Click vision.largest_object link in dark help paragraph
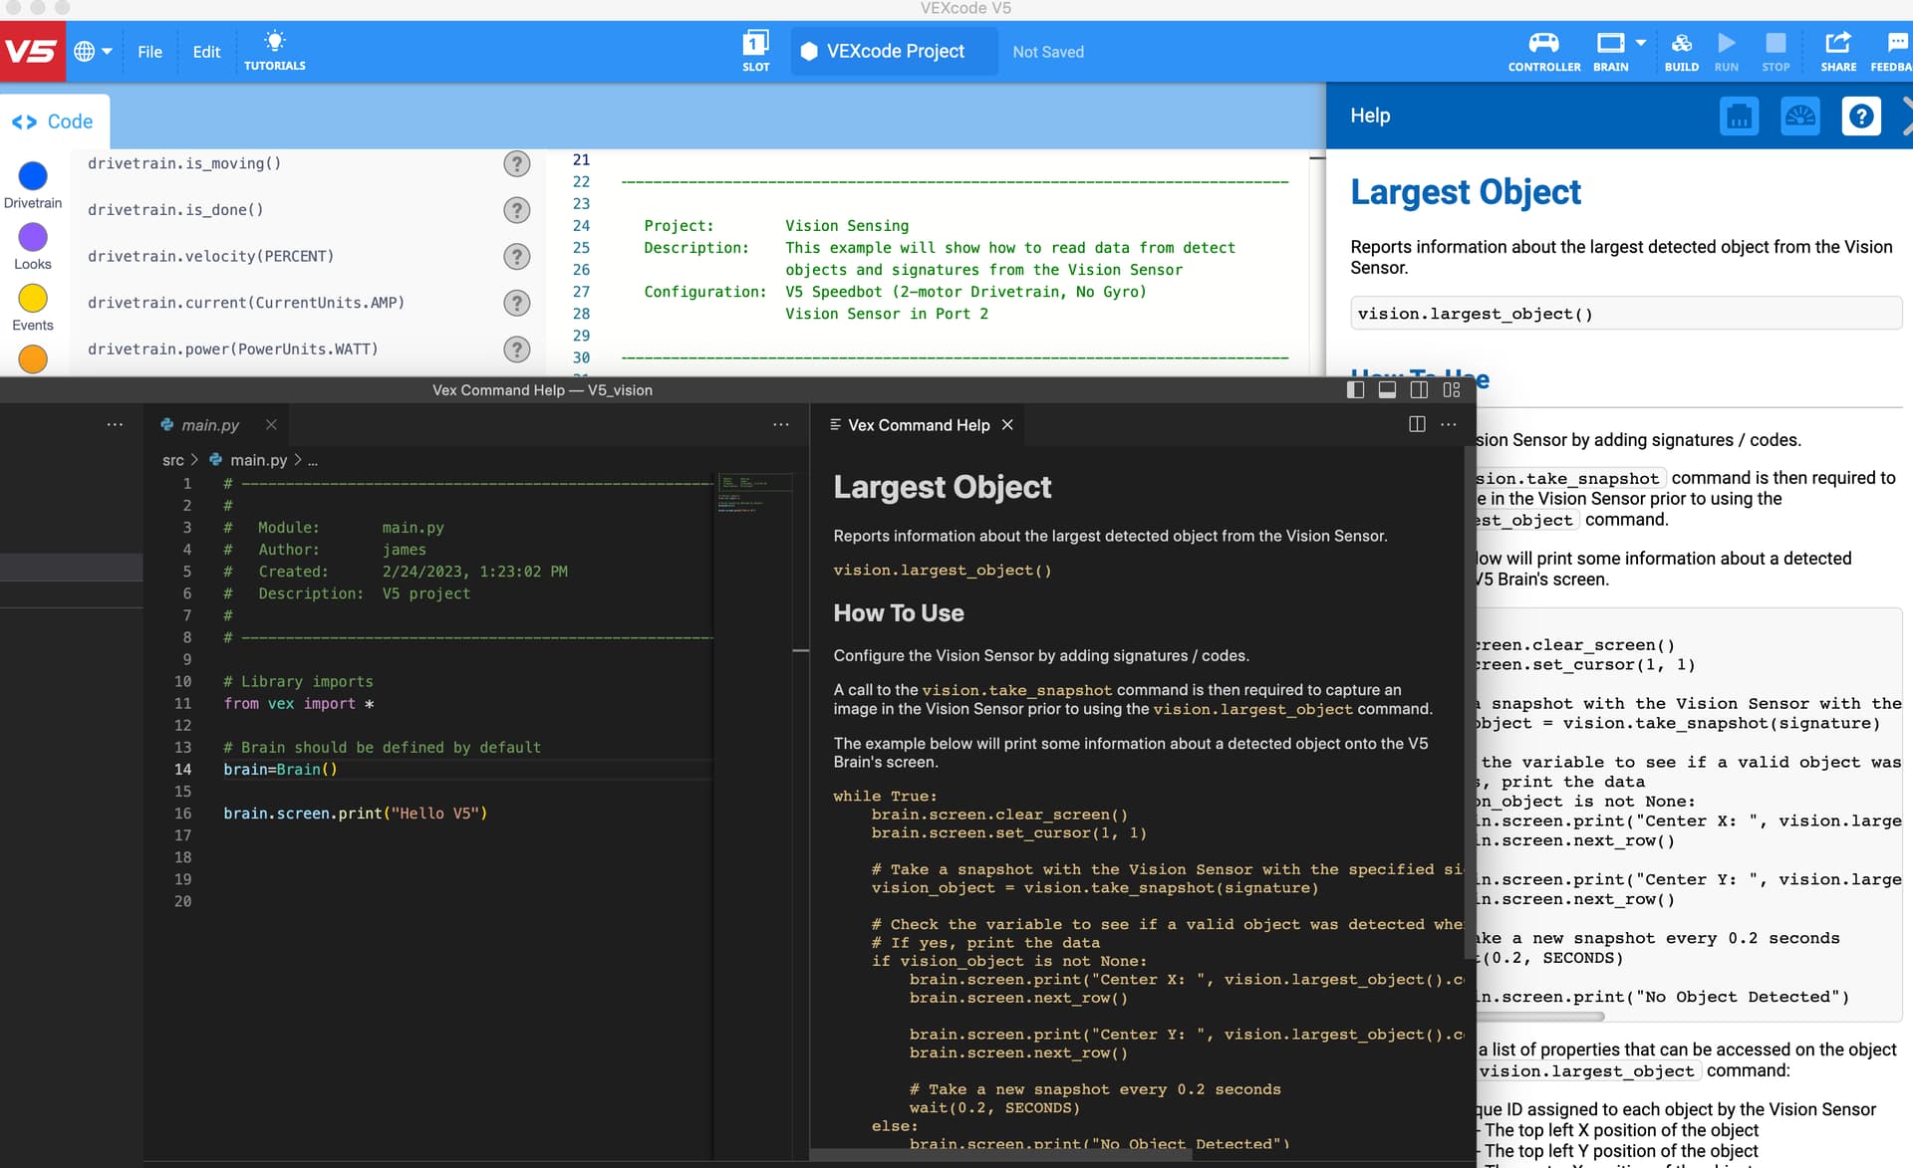The width and height of the screenshot is (1913, 1168). (1252, 709)
